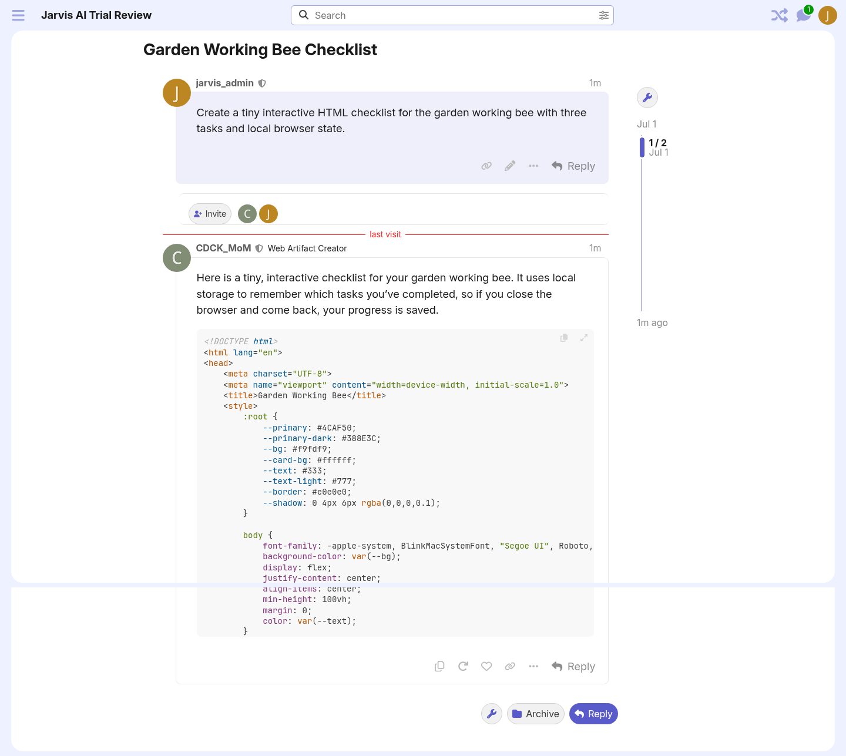Open the topic admin wrench in the footer
The height and width of the screenshot is (756, 846).
492,714
